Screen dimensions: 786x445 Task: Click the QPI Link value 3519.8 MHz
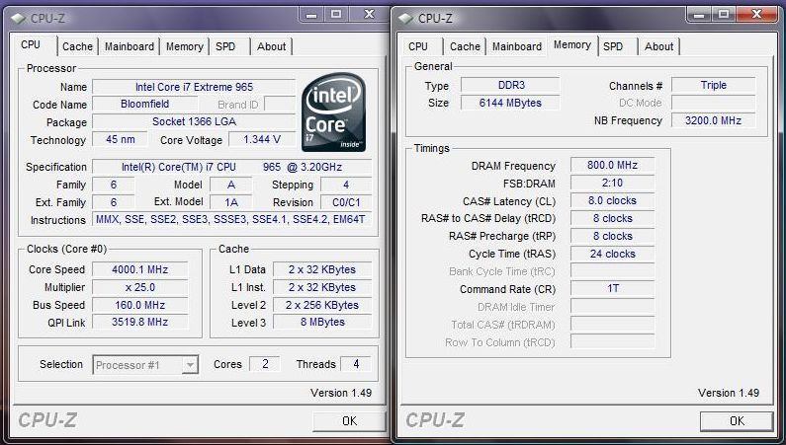pos(139,322)
